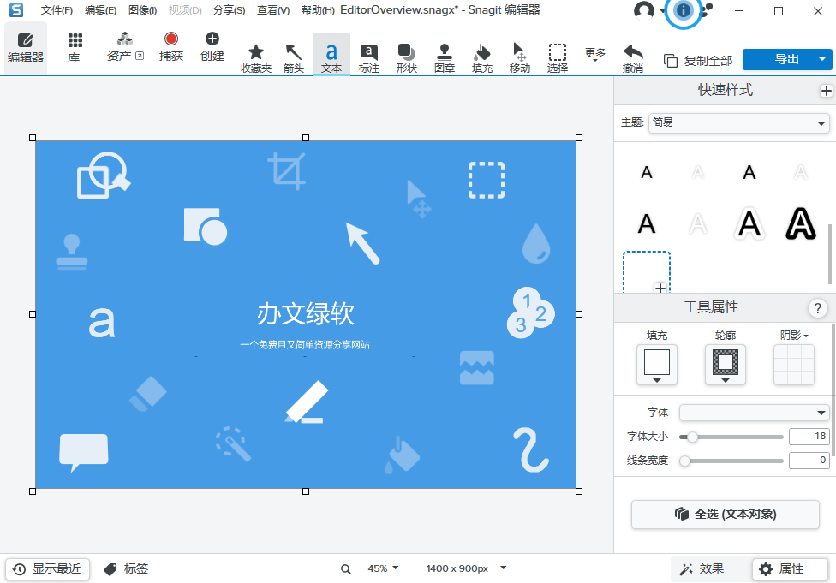The image size is (836, 583).
Task: Open the 导出 export dropdown arrow
Action: (822, 60)
